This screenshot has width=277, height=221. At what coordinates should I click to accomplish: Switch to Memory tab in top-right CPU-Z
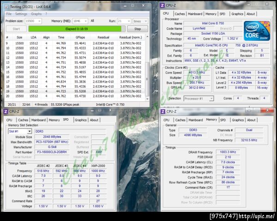(x=211, y=14)
